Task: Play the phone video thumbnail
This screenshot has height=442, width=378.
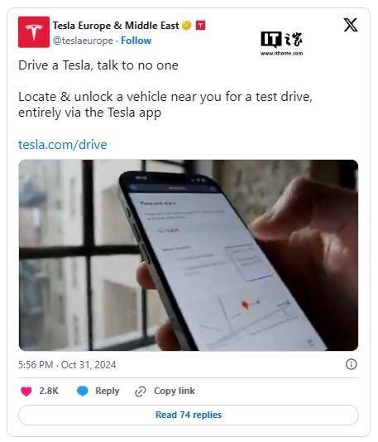Action: pos(189,255)
